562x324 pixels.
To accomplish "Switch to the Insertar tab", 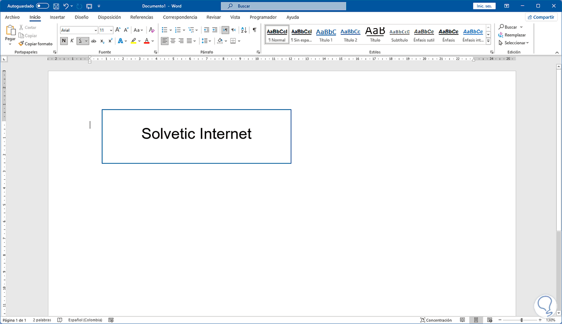I will point(57,17).
